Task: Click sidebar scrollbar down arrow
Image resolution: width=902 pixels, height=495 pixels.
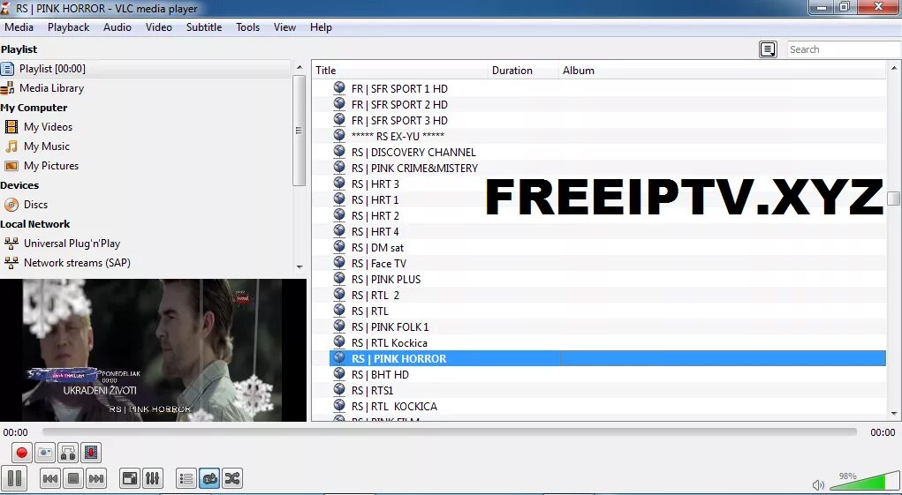Action: click(299, 267)
